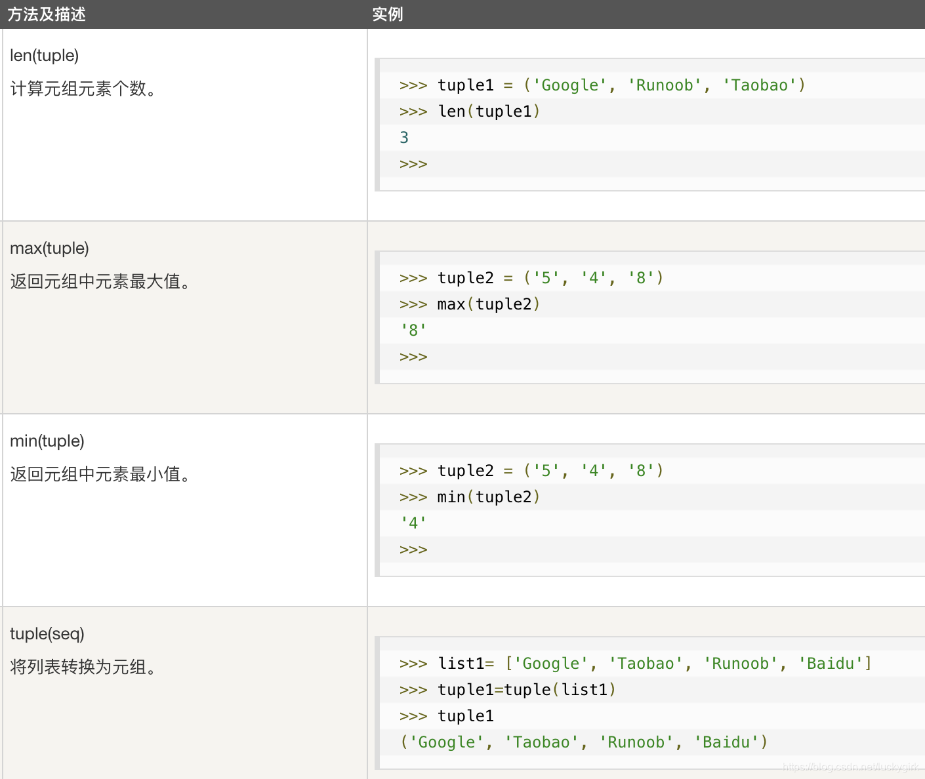This screenshot has width=925, height=779.
Task: Click the tuple2 definition line in the min(tuple) example
Action: pos(531,471)
